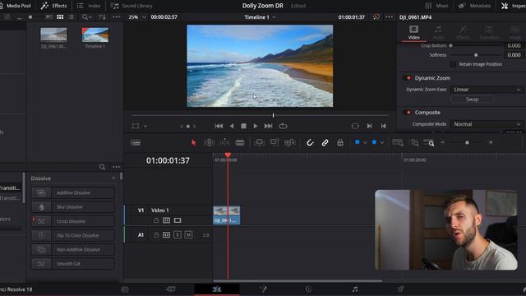Select the Additive Dissolve transition
526x296 pixels.
(x=73, y=193)
